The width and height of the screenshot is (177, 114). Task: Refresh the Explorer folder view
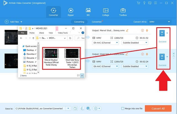coord(70,38)
